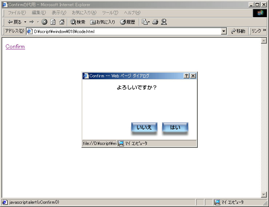The image size is (269, 207).
Task: Open the 表示(V) menu
Action: 59,13
